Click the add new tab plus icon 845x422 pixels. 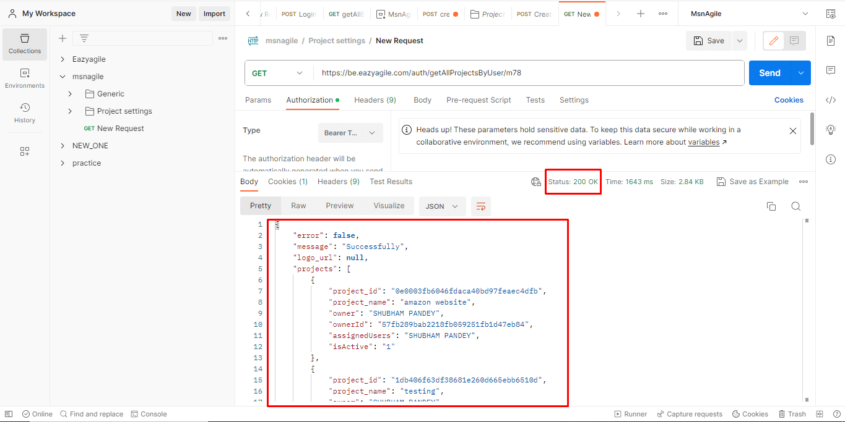[641, 14]
